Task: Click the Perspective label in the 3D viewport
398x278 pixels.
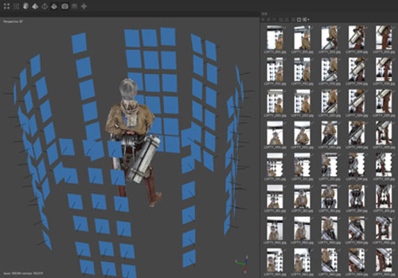Action: click(x=13, y=21)
